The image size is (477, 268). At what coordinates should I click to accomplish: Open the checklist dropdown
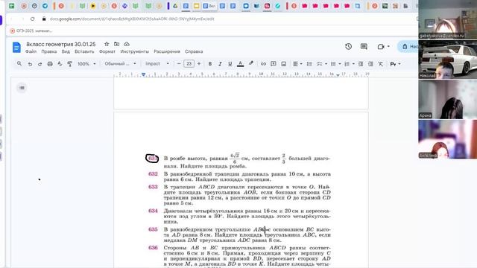tap(321, 64)
